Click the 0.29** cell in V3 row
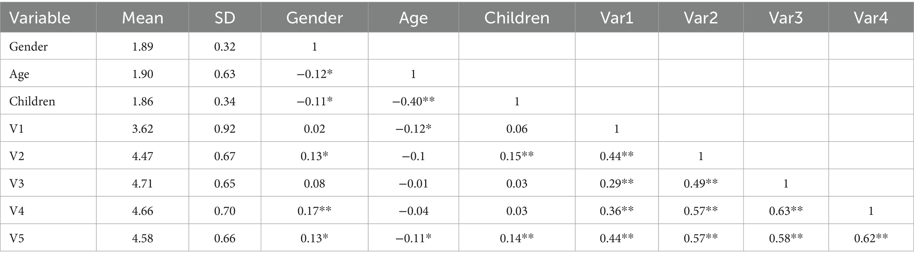The width and height of the screenshot is (914, 259). (617, 184)
